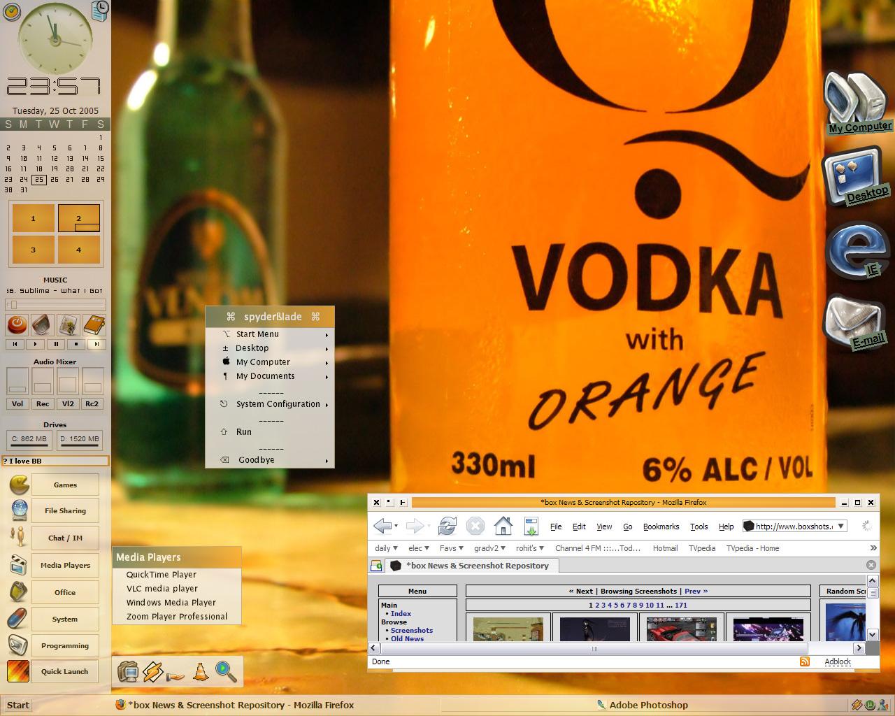Open the E-mail desktop icon
Screen dimensions: 895x716
pos(854,322)
